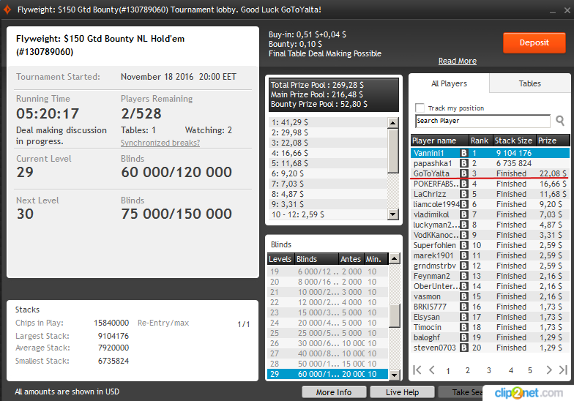Open page 4 of players list

[x=511, y=370]
